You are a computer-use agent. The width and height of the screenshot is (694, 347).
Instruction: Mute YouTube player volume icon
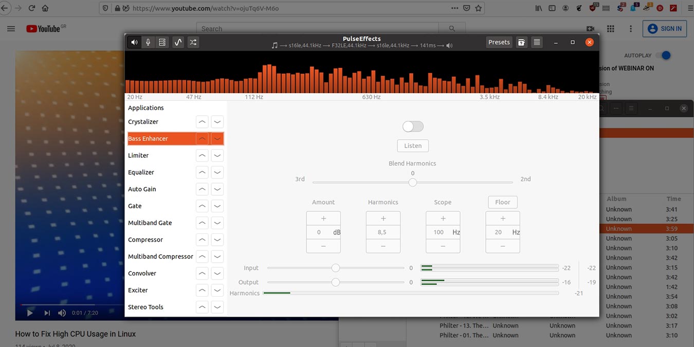62,312
